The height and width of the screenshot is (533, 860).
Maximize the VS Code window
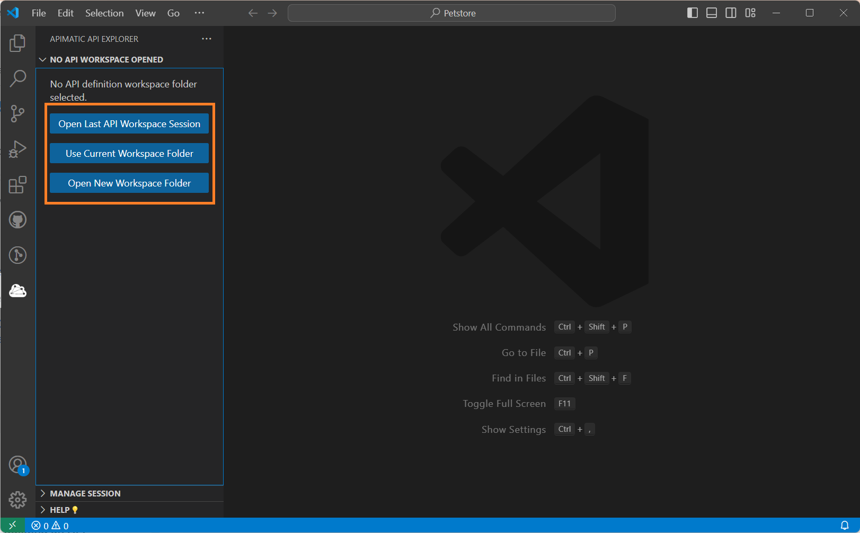[x=810, y=13]
